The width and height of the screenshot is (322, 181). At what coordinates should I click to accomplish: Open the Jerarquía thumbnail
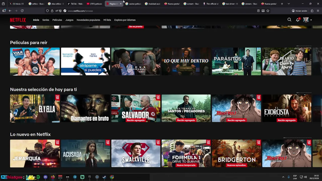coord(35,153)
